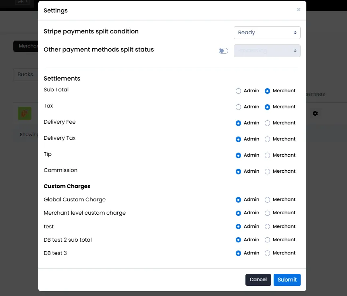
Task: Cancel the settings changes
Action: point(258,279)
